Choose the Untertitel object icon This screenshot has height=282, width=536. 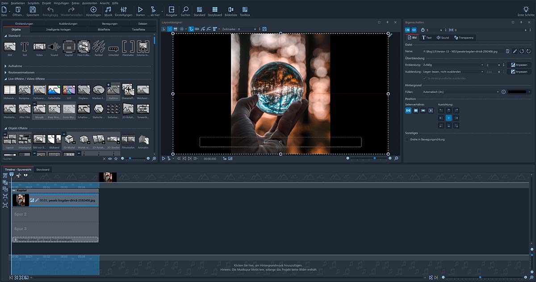click(113, 47)
